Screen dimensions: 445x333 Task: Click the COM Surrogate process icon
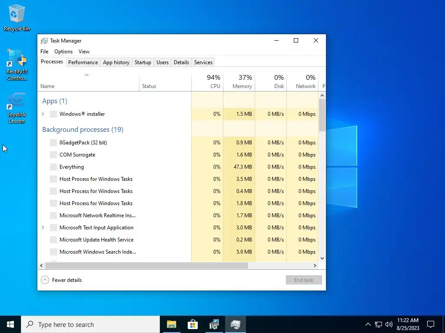(x=53, y=155)
